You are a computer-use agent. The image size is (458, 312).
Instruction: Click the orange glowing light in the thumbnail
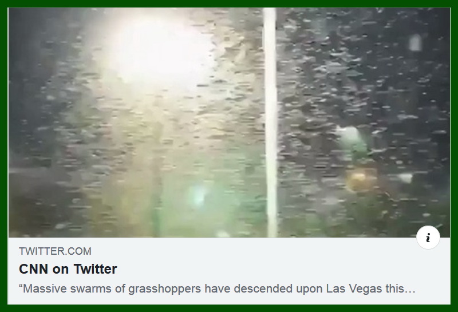tap(359, 179)
